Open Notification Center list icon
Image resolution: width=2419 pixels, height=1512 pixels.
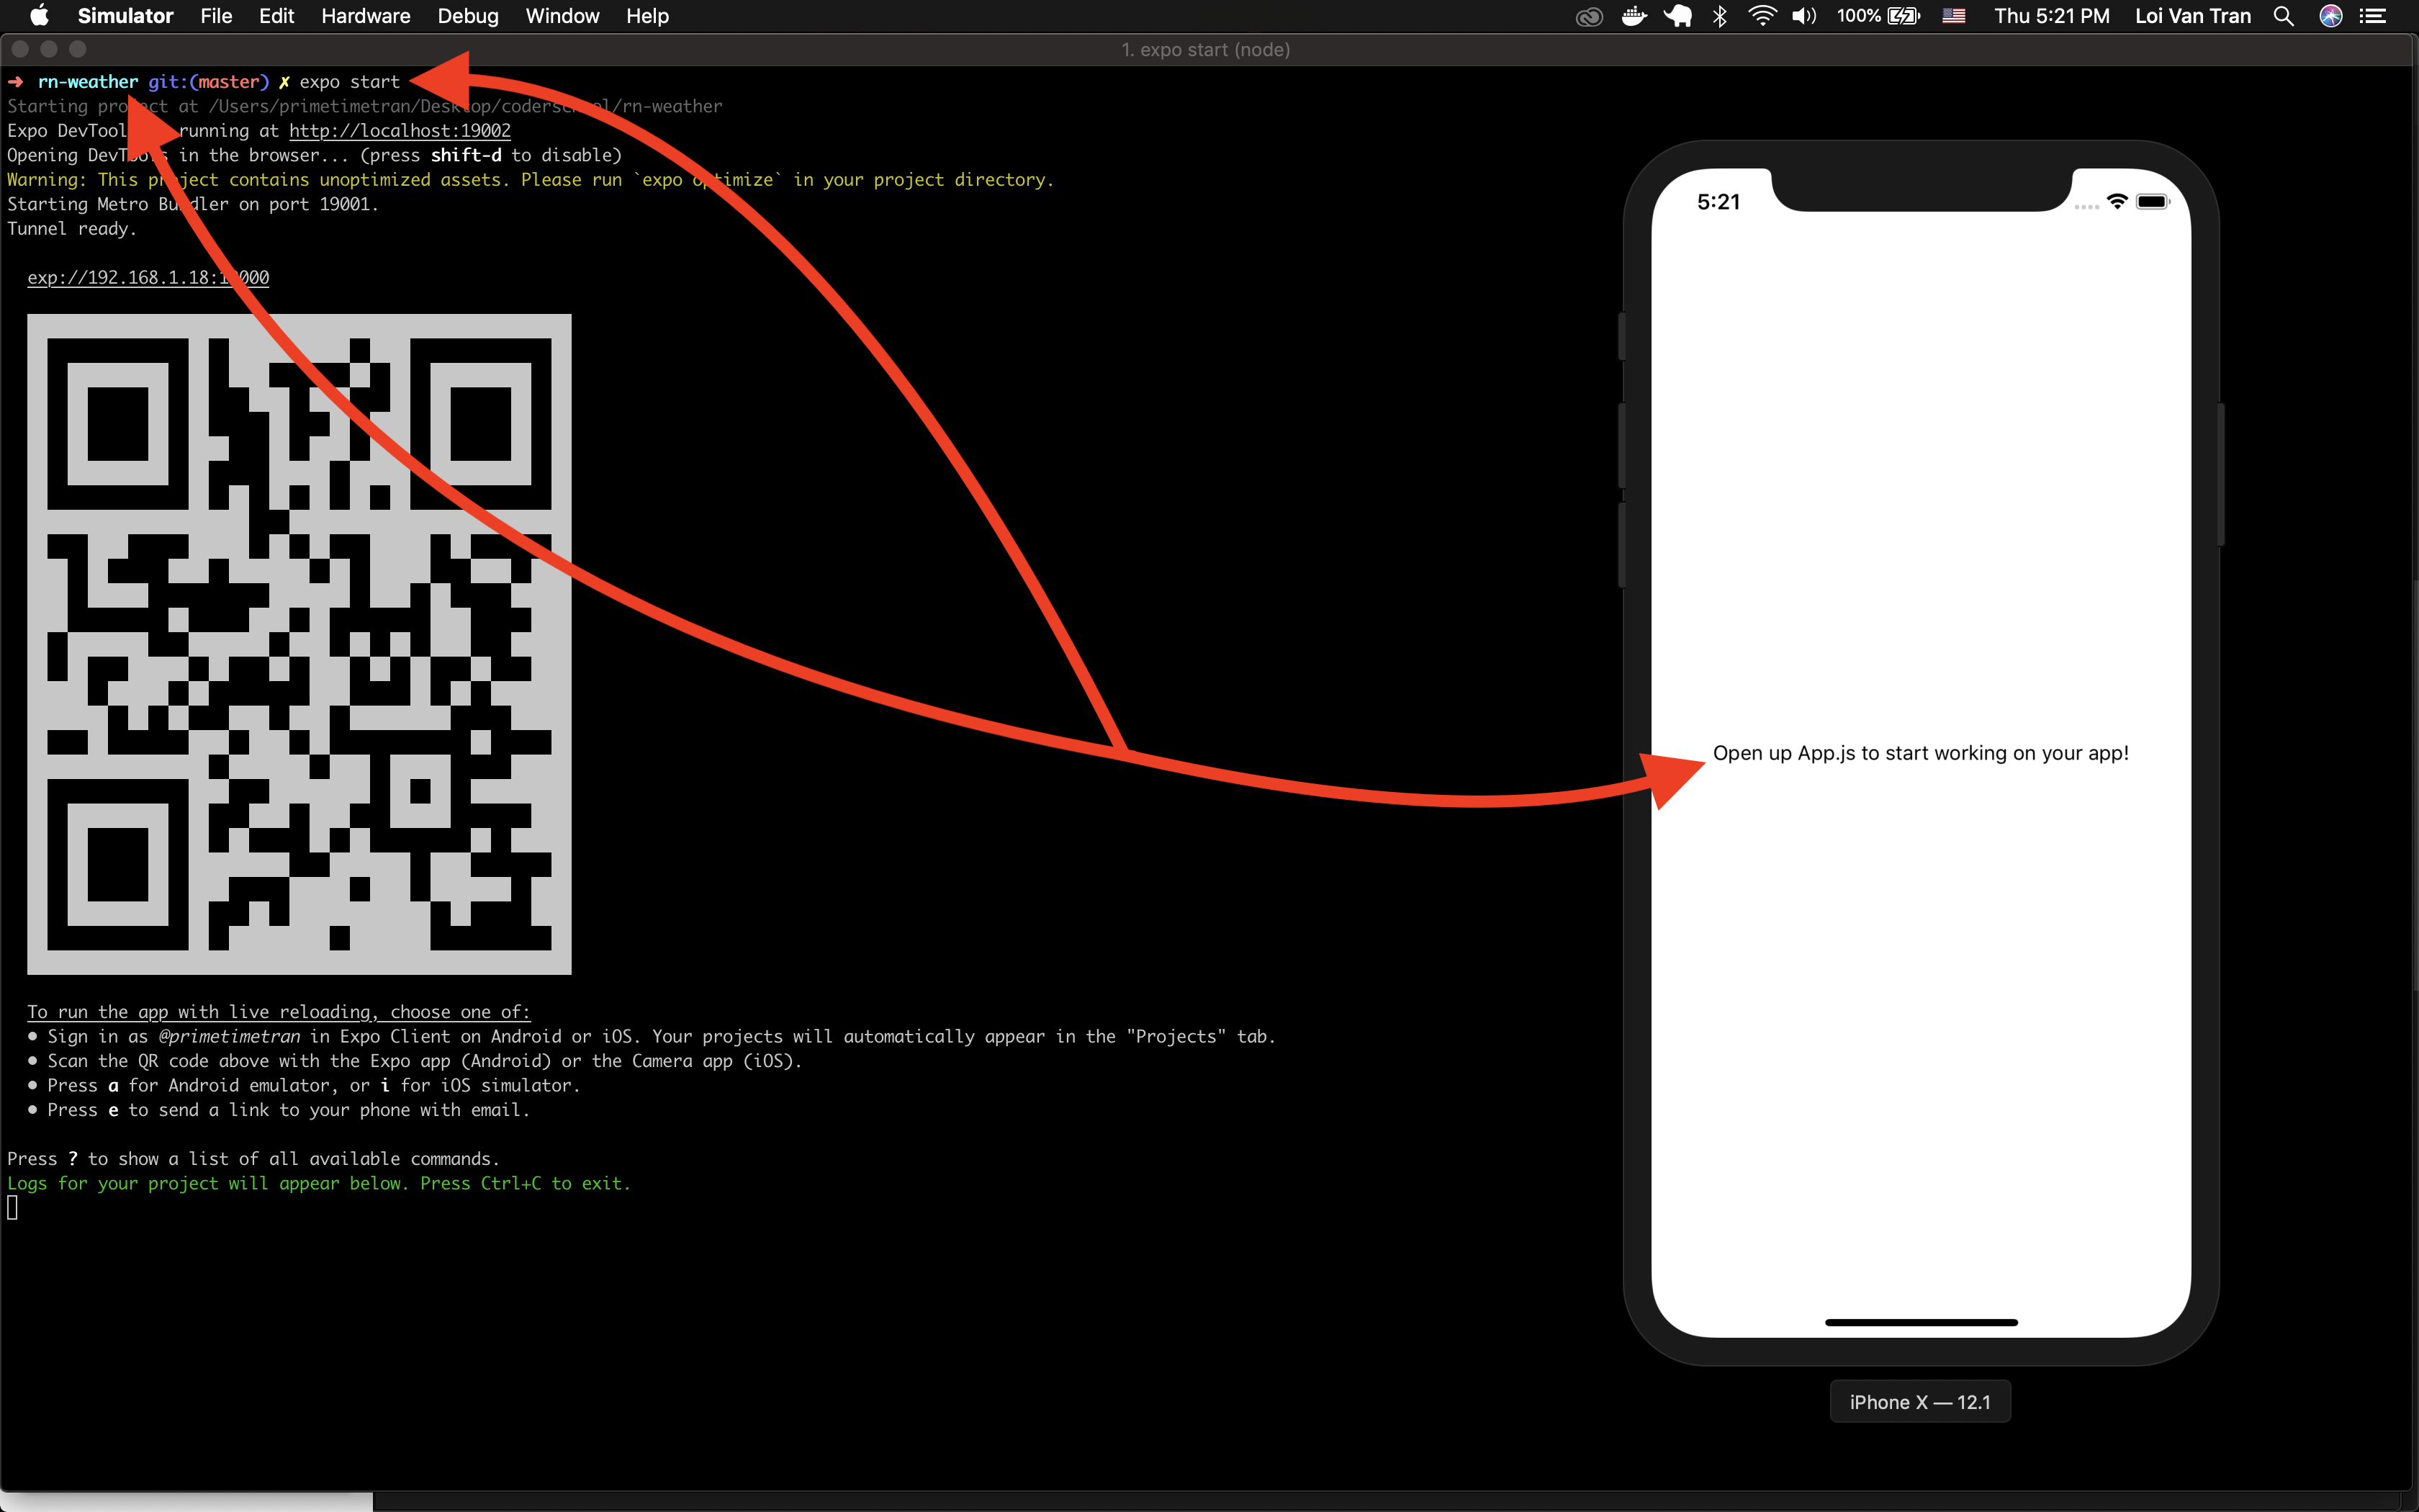click(x=2373, y=16)
